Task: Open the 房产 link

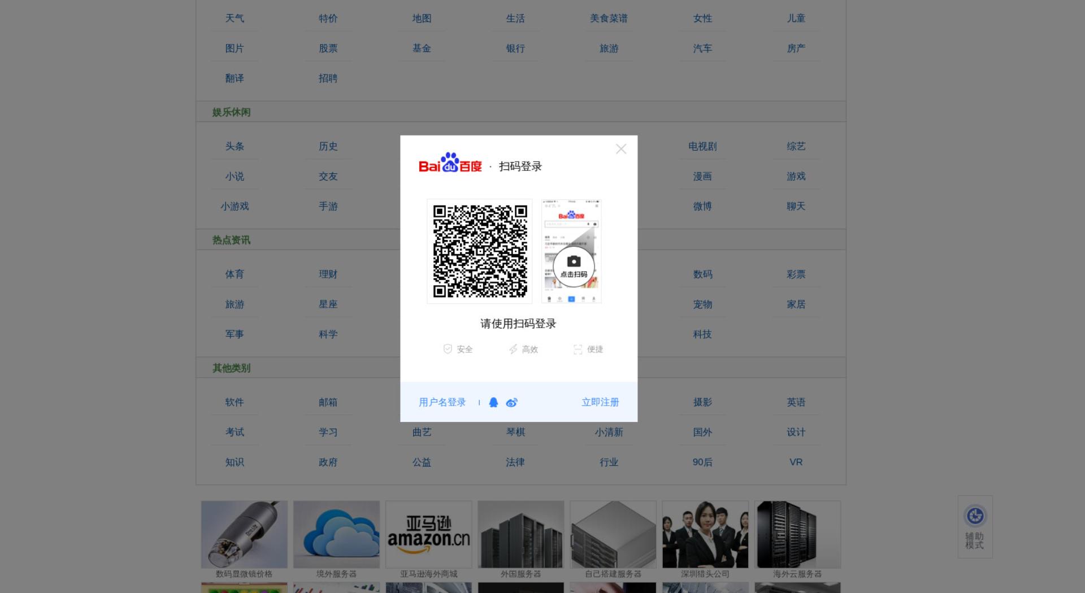Action: [x=796, y=48]
